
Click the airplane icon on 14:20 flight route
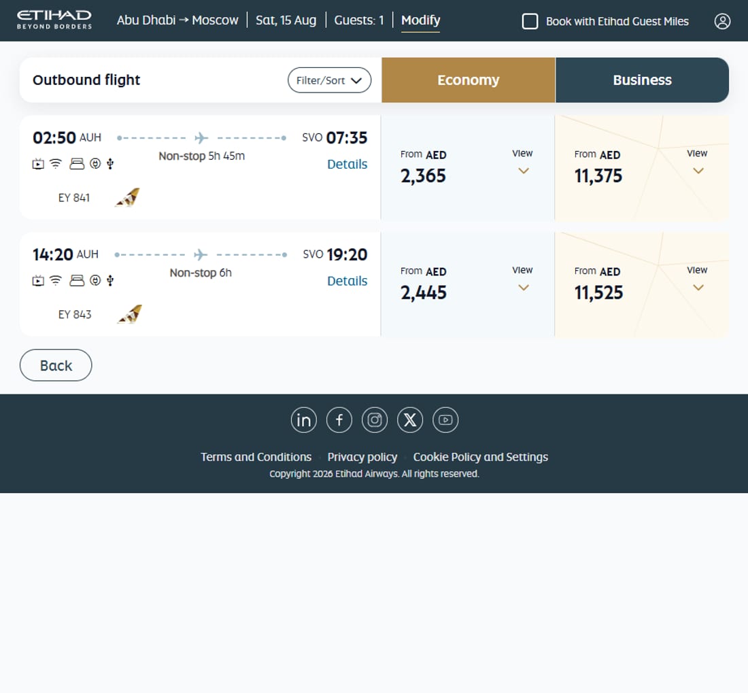(201, 254)
